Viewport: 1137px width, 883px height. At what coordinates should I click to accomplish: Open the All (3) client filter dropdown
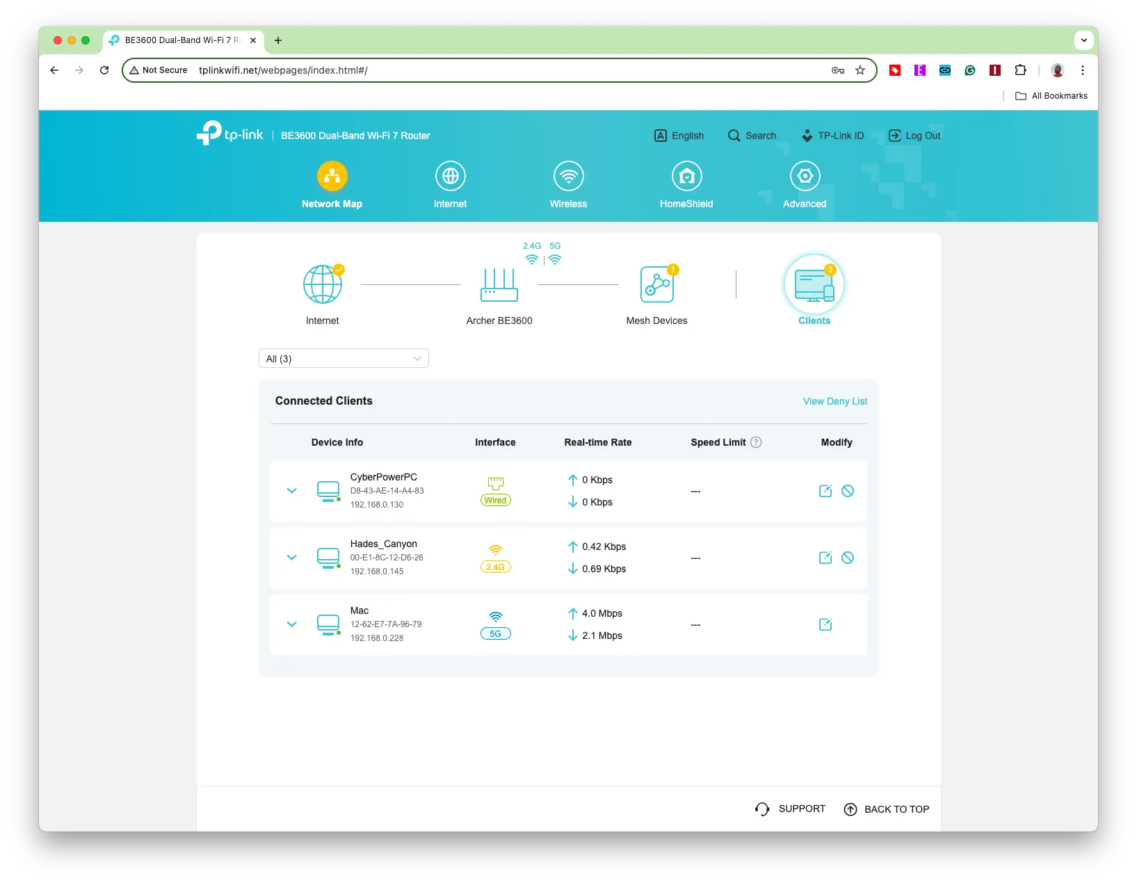point(344,358)
